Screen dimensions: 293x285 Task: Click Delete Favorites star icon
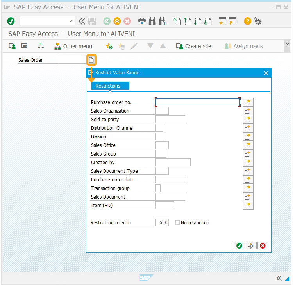121,46
